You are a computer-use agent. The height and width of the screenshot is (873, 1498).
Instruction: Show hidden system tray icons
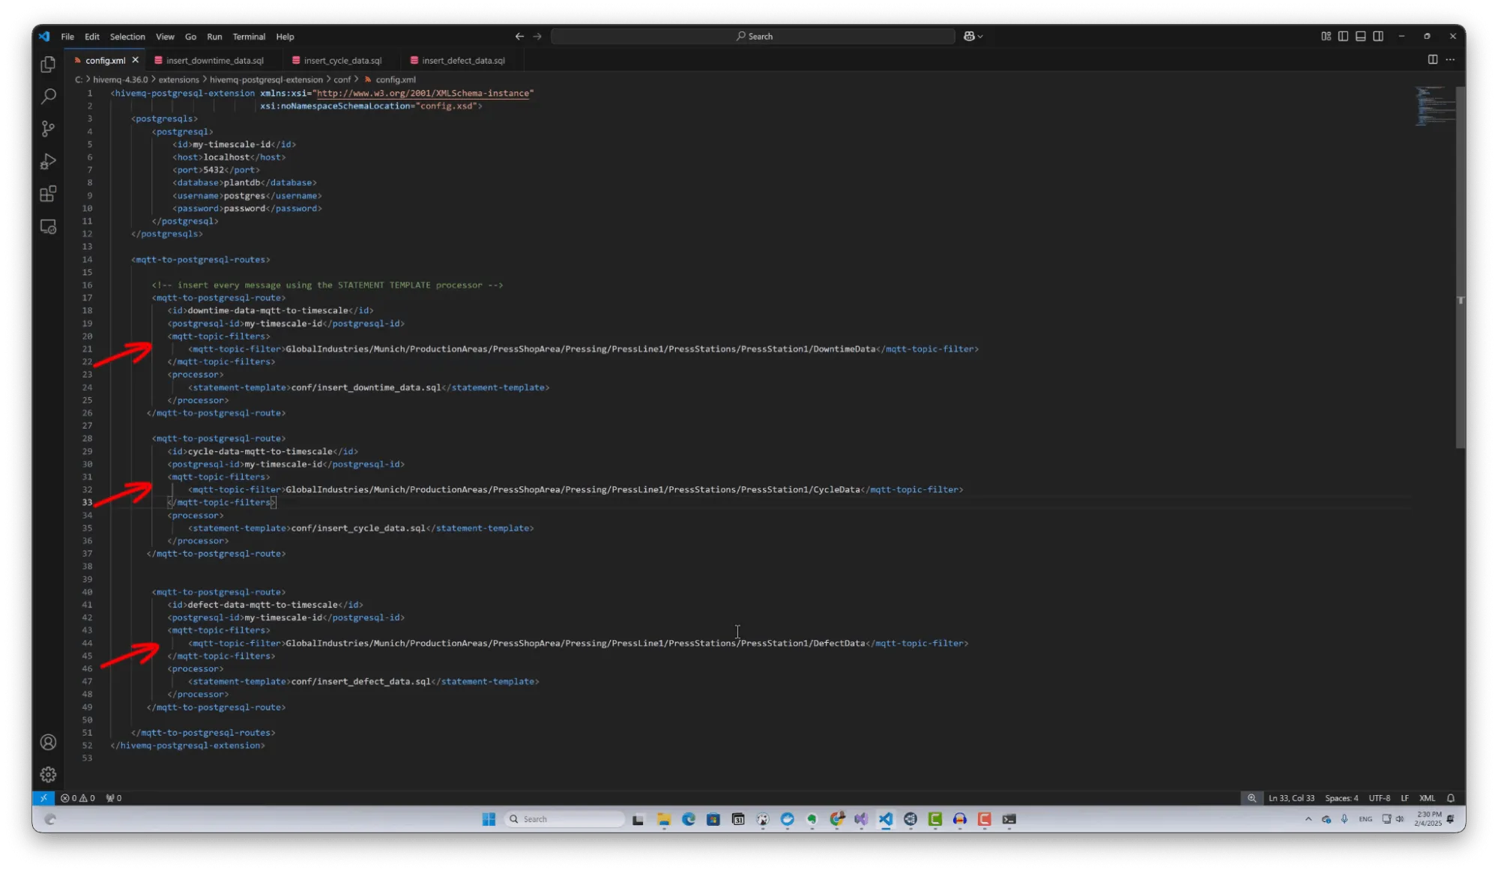tap(1308, 819)
